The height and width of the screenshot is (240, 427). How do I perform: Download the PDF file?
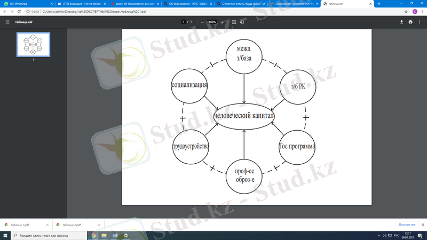pyautogui.click(x=401, y=22)
